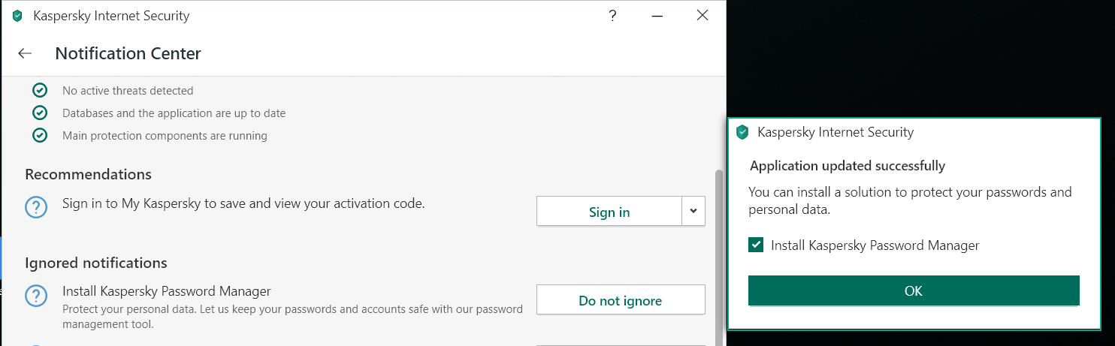Screen dimensions: 1115x346
Task: Click the check icon beside Main protection components
Action: tap(40, 136)
